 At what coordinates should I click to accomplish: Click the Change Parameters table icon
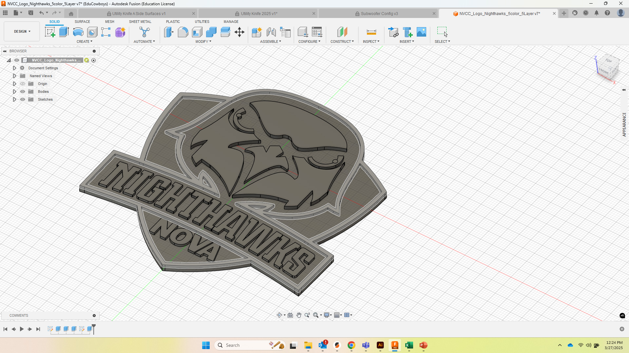(317, 32)
